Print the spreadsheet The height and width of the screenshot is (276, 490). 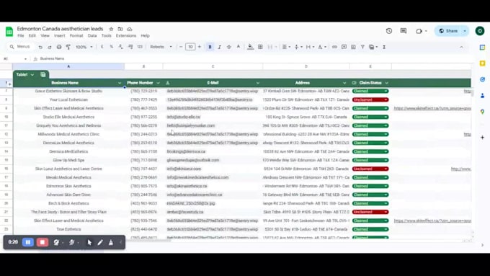[59, 47]
